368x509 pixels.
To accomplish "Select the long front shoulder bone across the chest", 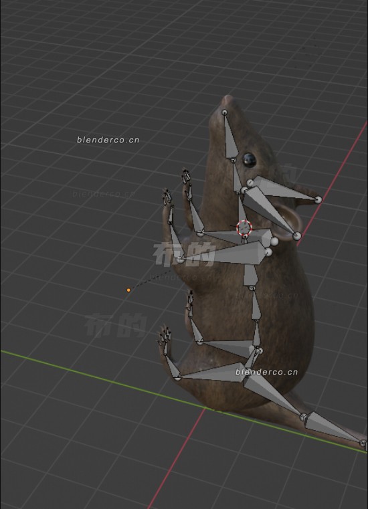I will click(224, 253).
